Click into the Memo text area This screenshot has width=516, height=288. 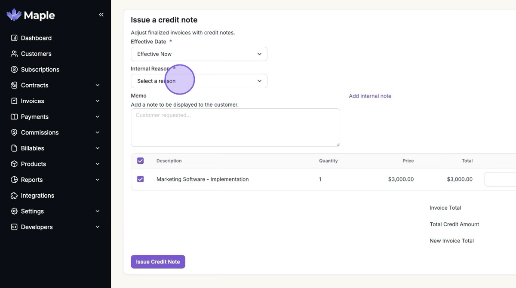point(235,127)
